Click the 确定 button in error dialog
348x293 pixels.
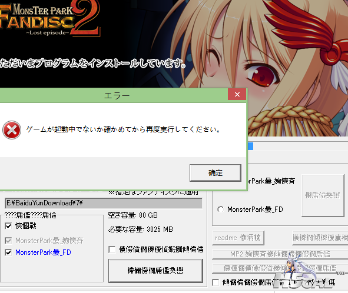tap(216, 173)
